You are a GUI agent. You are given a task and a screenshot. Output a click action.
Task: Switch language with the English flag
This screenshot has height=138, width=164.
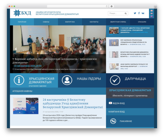(x=152, y=13)
